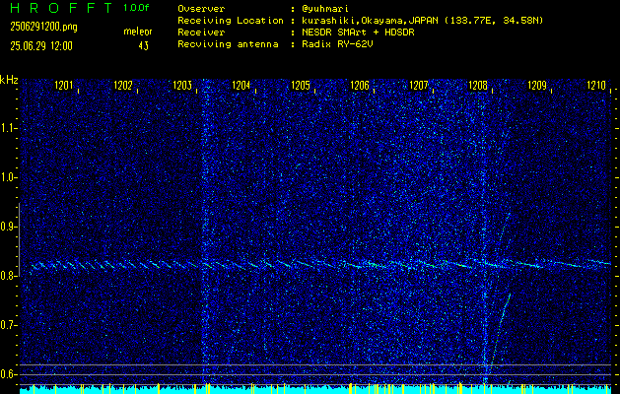This screenshot has height=394, width=620.
Task: Click the Reciving antenna field label
Action: (228, 44)
